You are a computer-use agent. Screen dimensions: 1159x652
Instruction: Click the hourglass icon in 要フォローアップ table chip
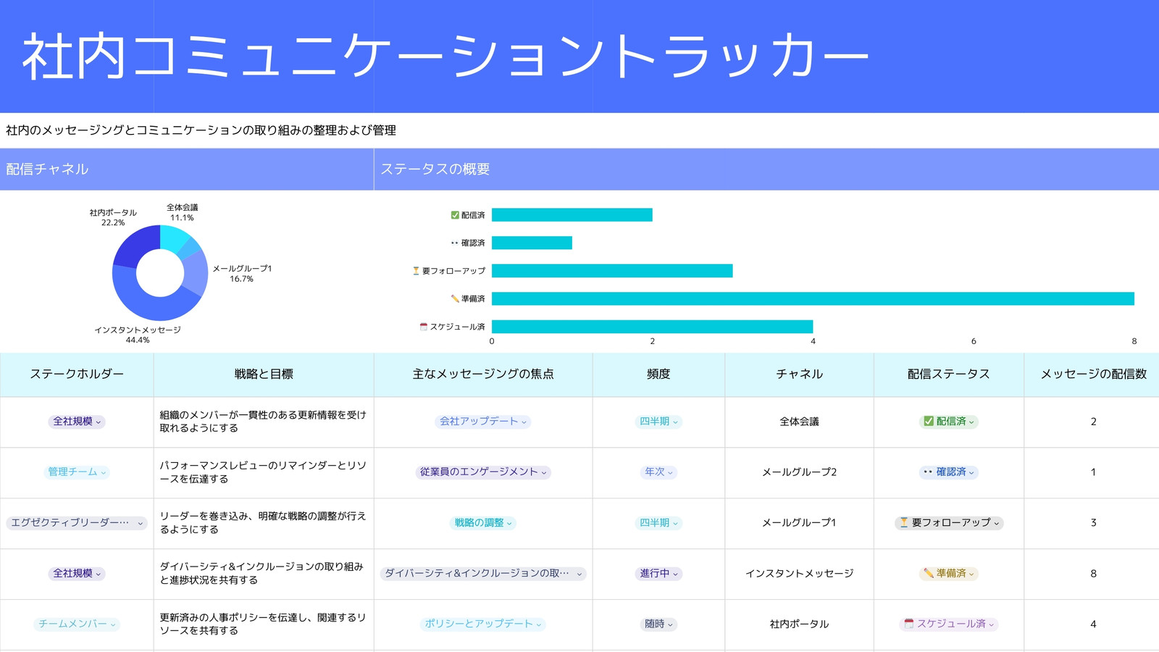point(903,522)
